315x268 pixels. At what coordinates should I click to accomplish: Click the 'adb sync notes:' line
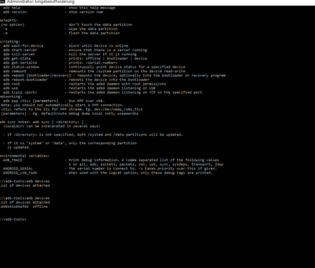[x=41, y=122]
